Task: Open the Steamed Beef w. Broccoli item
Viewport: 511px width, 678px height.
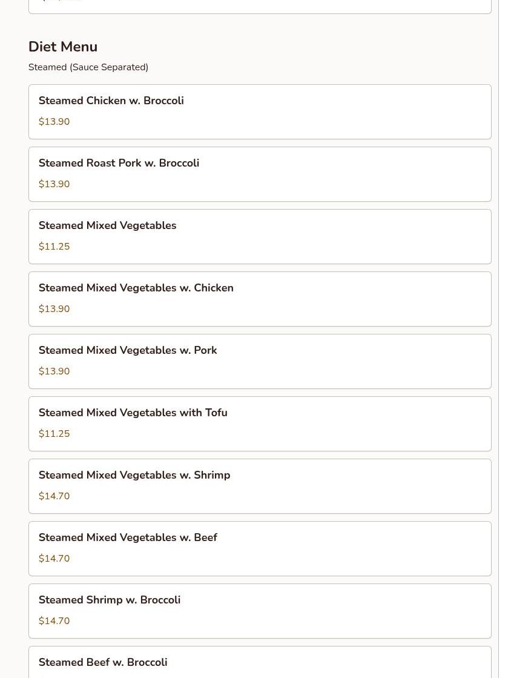Action: [103, 662]
